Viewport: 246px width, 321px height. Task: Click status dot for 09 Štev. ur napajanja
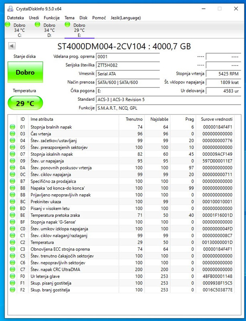12,161
